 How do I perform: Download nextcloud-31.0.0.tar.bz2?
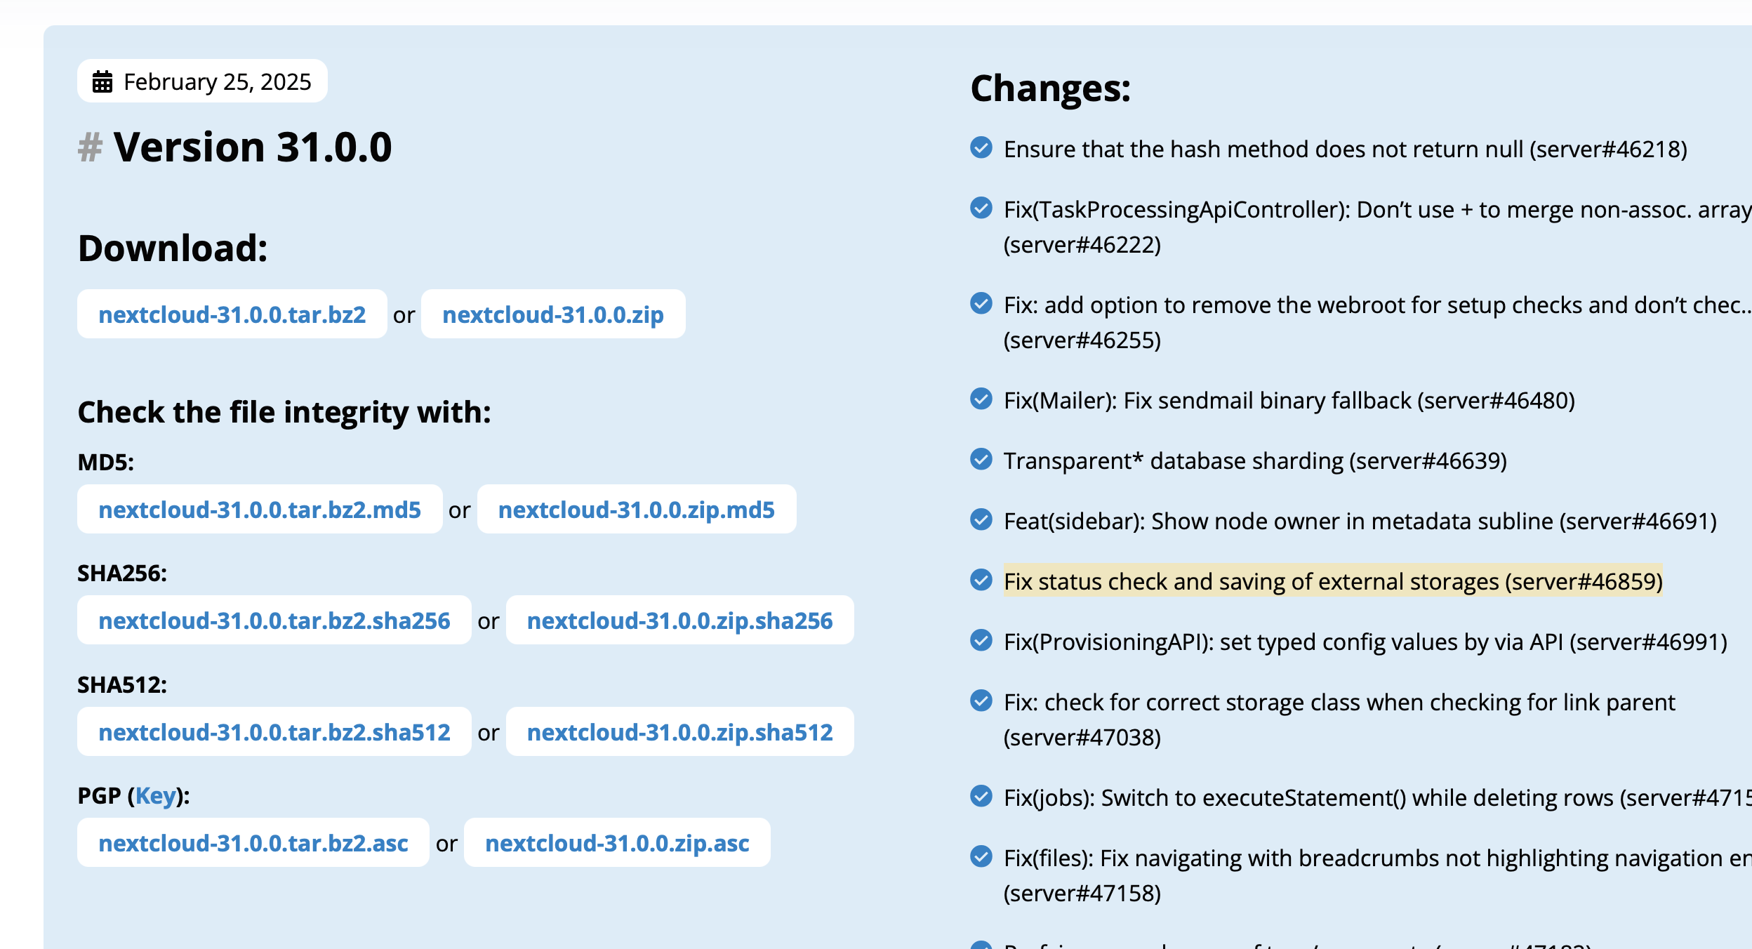pos(232,314)
